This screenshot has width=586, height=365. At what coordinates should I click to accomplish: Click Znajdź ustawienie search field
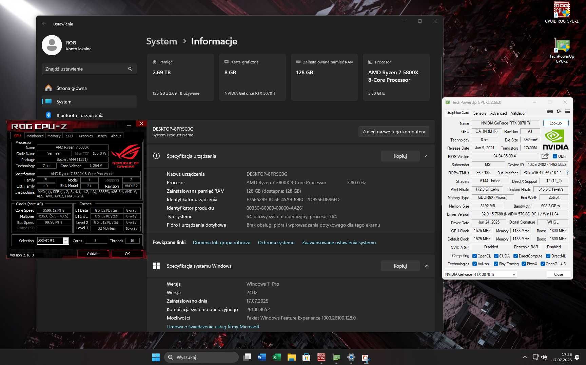click(89, 69)
